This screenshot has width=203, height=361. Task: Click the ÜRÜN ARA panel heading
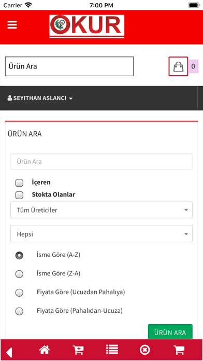click(25, 134)
